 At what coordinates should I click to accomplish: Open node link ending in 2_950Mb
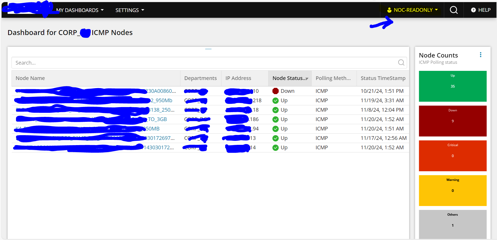coord(161,100)
